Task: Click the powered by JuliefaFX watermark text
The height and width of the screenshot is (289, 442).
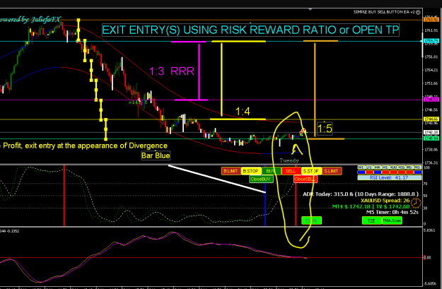Action: point(30,20)
